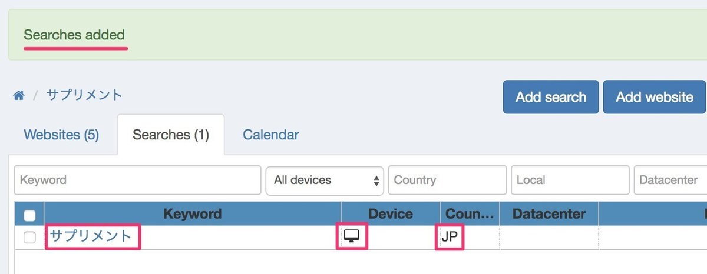This screenshot has height=274, width=707.
Task: Check the サプリメント row checkbox
Action: [x=29, y=238]
